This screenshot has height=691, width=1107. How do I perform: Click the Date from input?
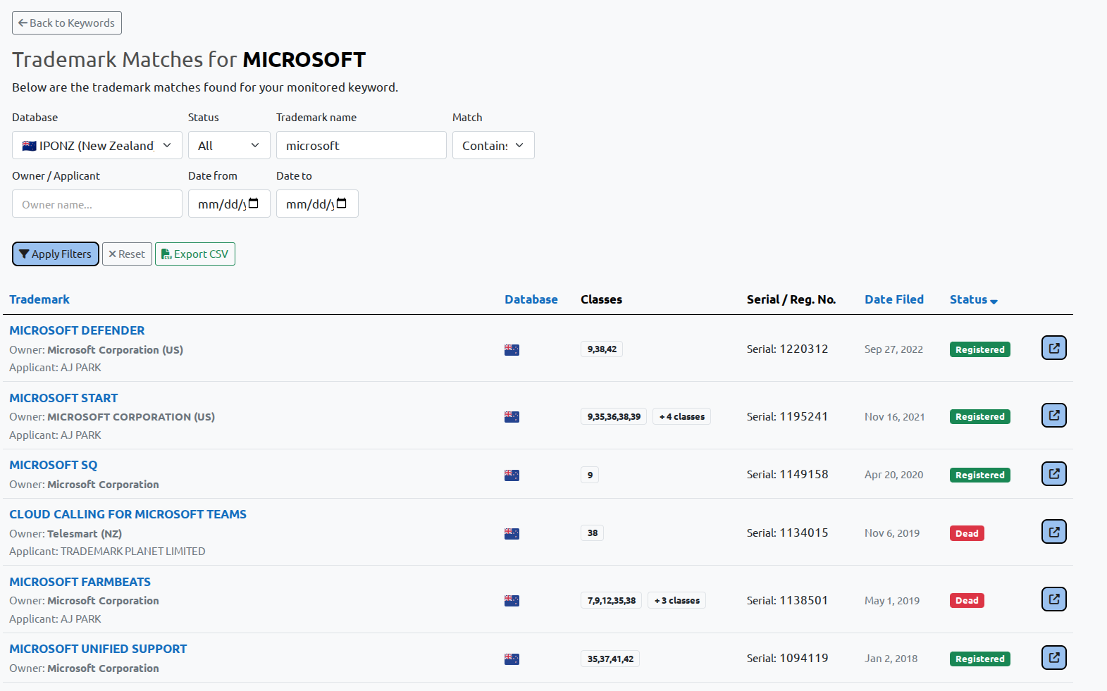[229, 204]
